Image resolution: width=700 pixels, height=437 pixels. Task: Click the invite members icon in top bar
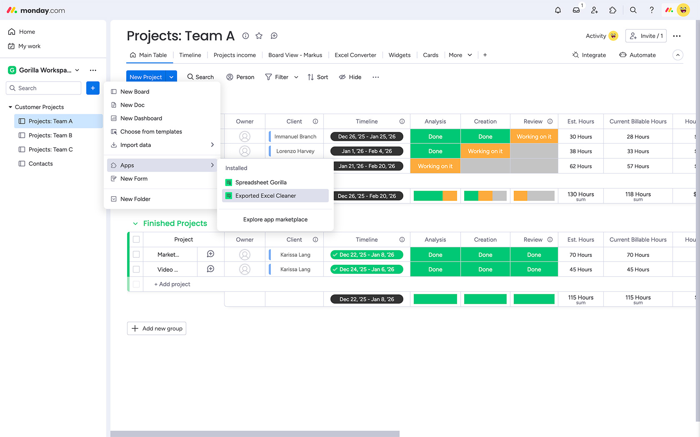click(x=595, y=10)
